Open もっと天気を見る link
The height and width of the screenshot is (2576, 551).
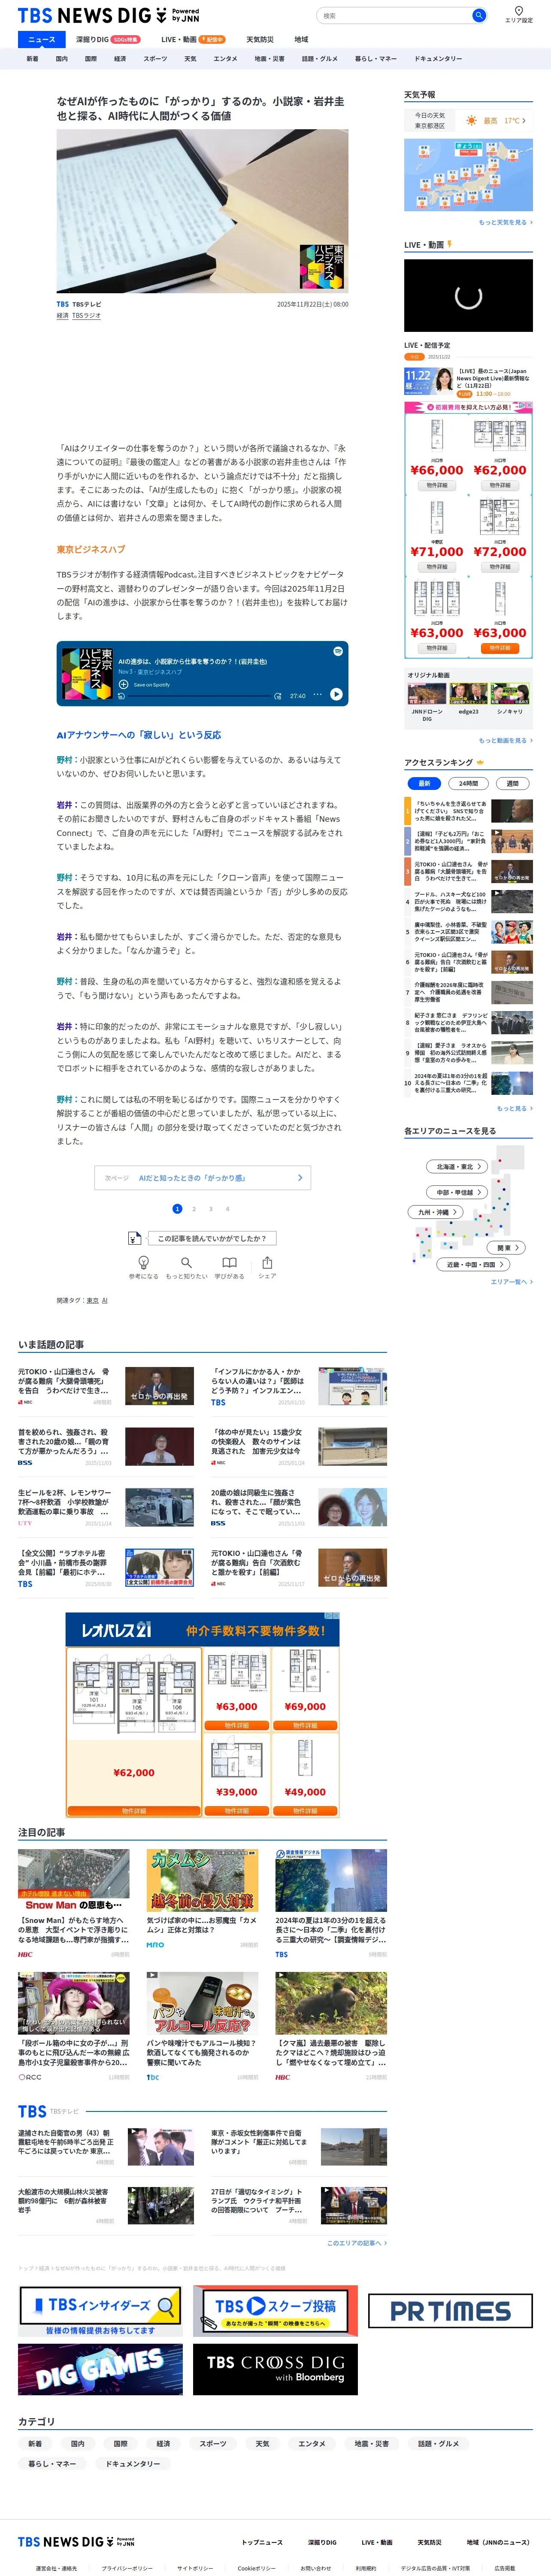[x=505, y=223]
